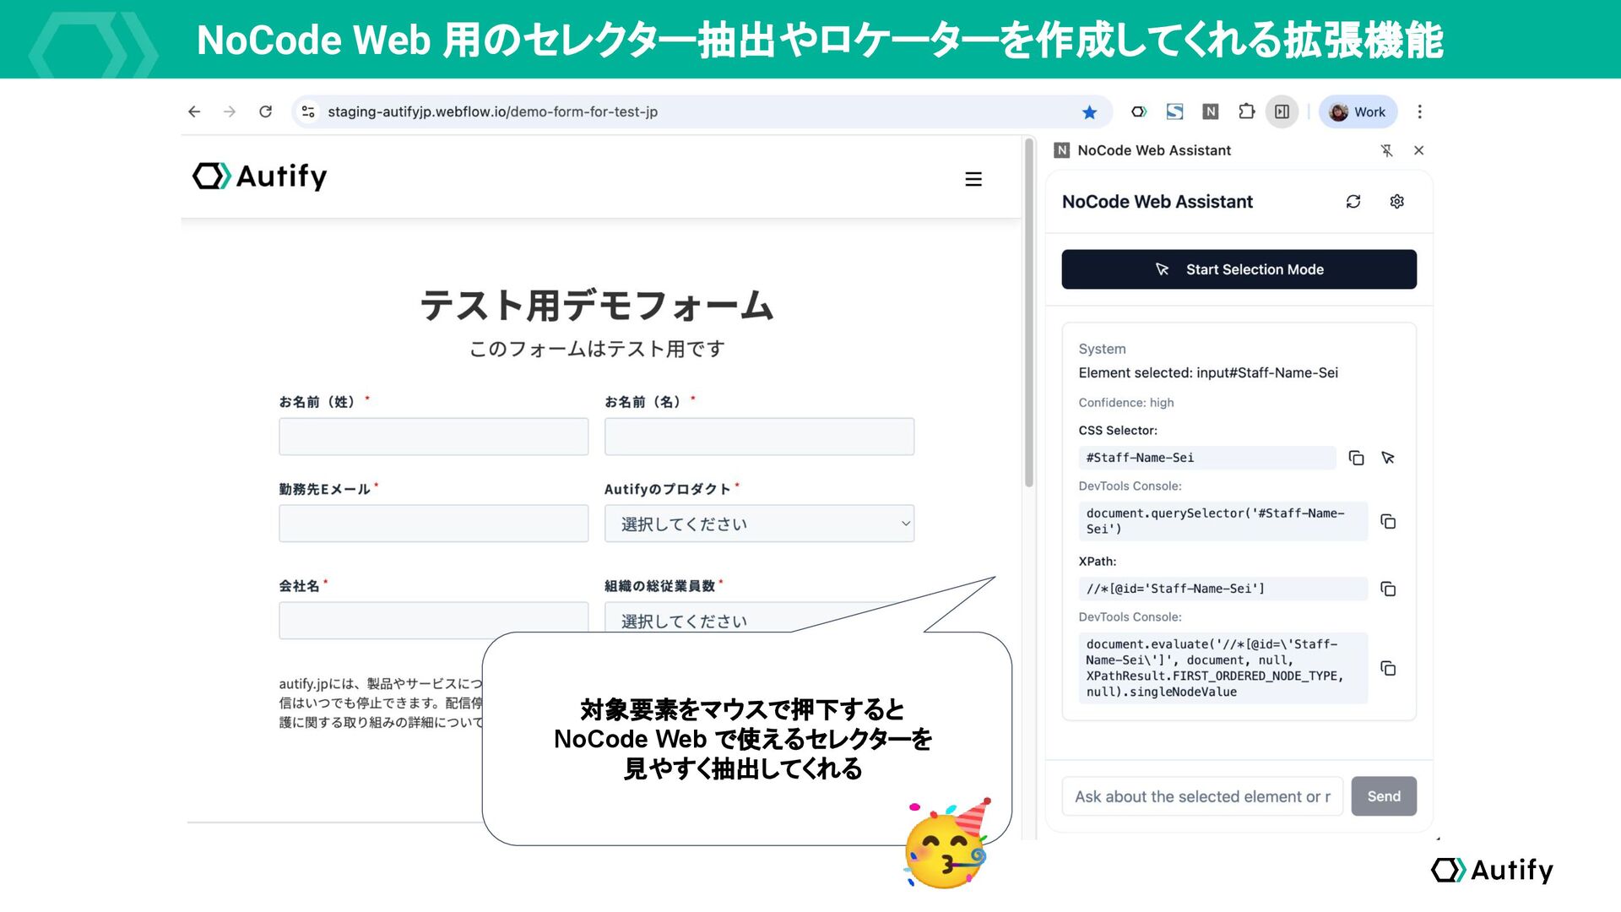
Task: Click the 会社名 input field
Action: pos(434,620)
